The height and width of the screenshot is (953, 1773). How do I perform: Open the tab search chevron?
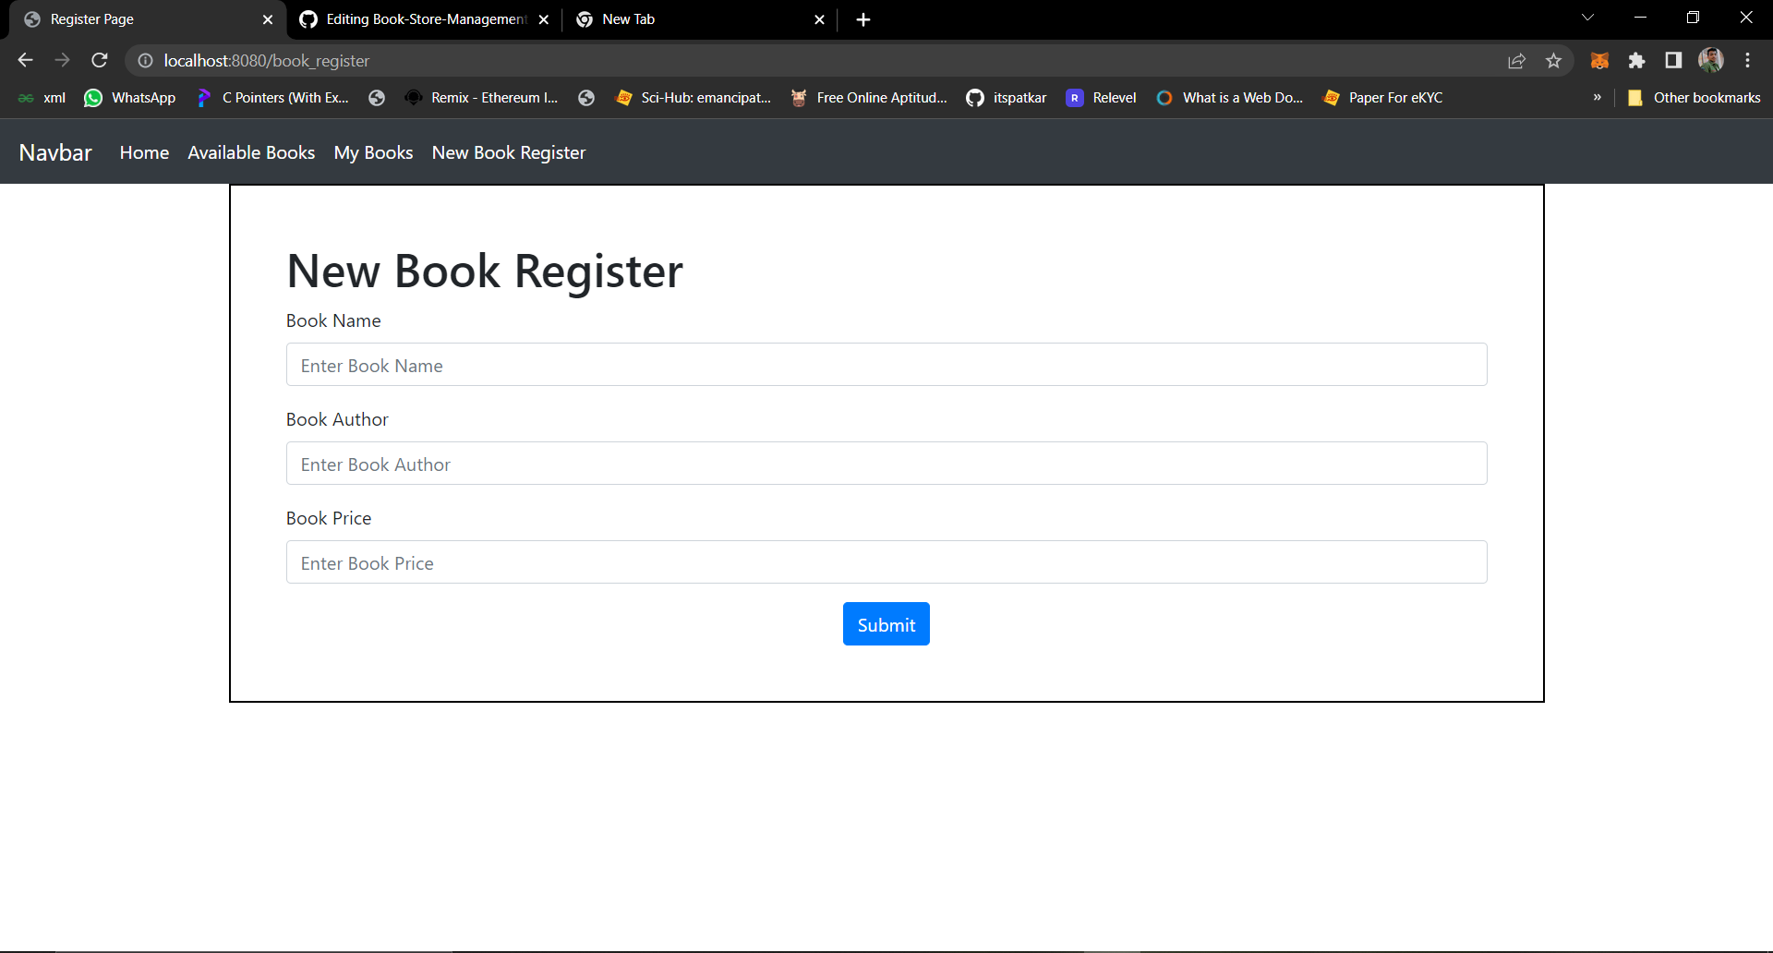(x=1588, y=17)
